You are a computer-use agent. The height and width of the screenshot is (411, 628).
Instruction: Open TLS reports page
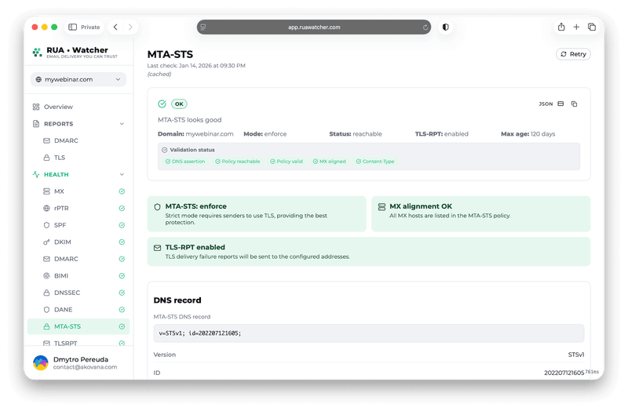(x=60, y=158)
